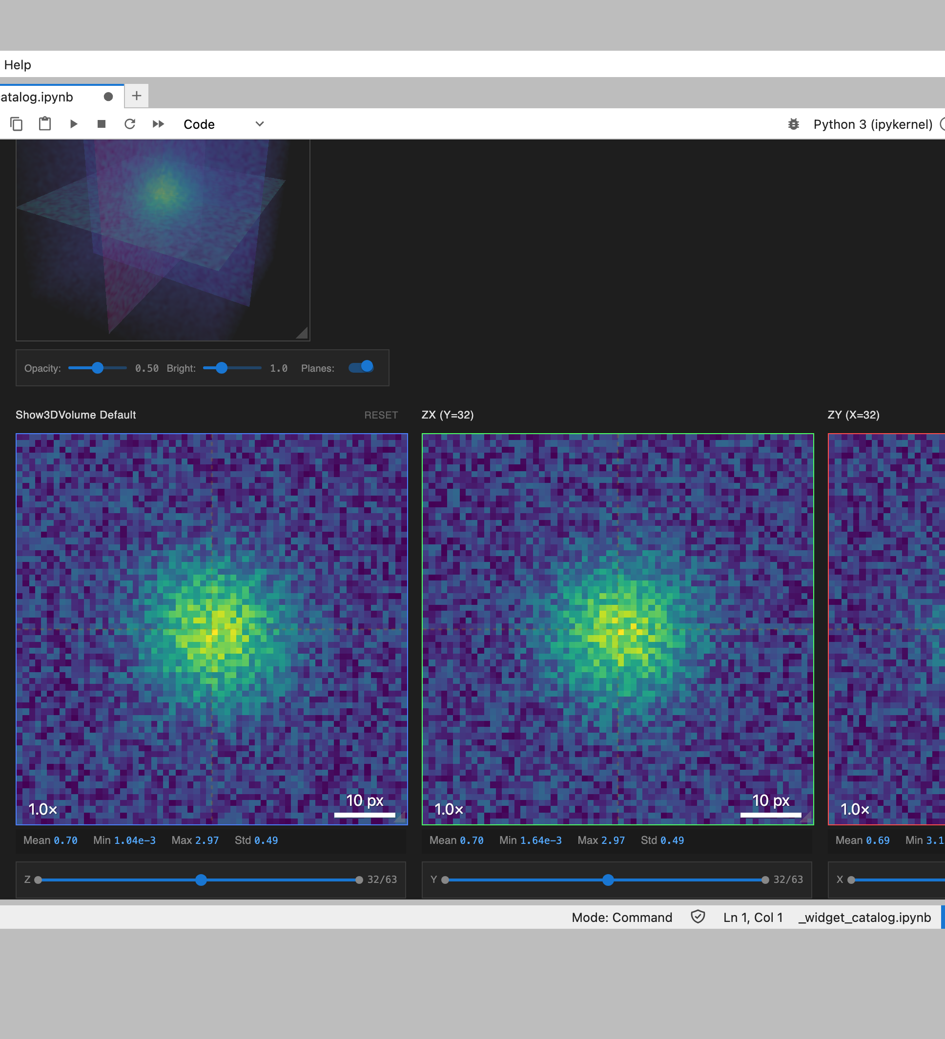945x1039 pixels.
Task: Interrupt the kernel with the stop icon
Action: pos(101,124)
